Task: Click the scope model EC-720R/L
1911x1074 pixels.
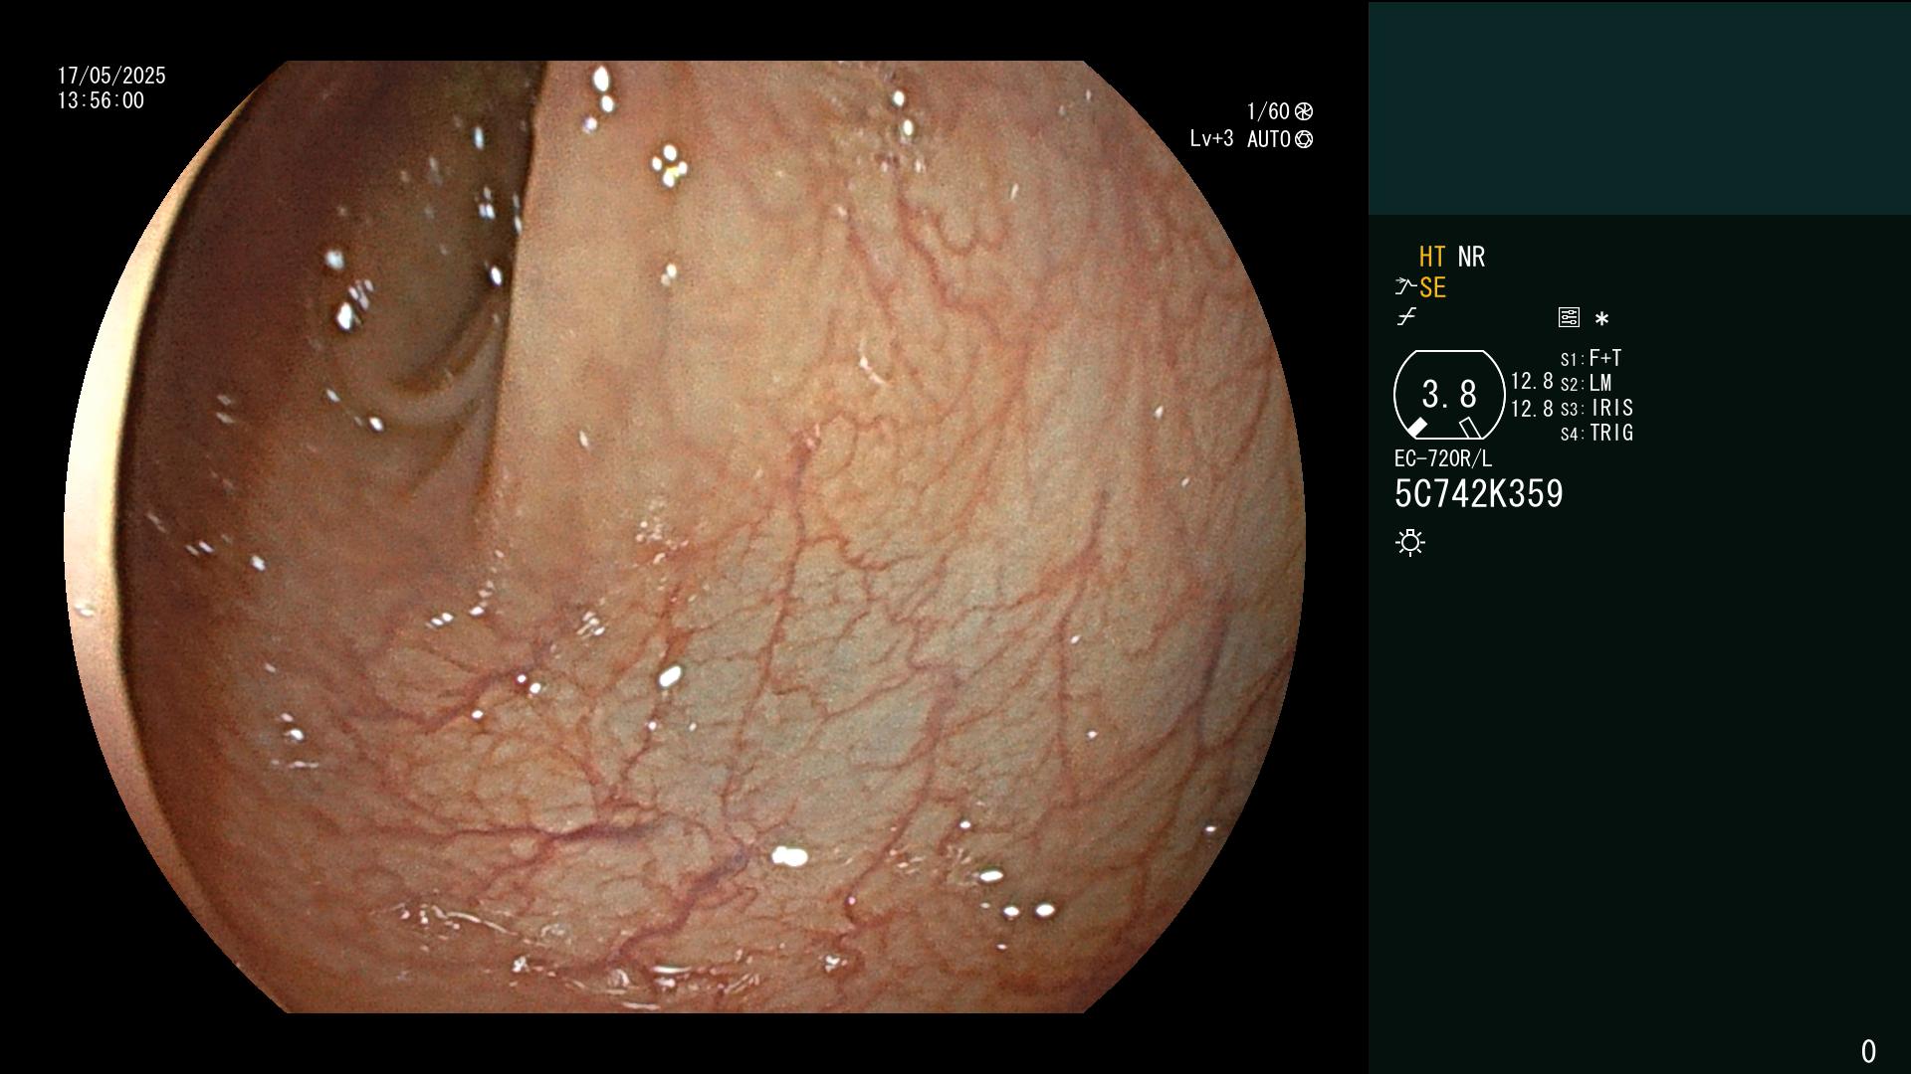Action: click(1443, 459)
